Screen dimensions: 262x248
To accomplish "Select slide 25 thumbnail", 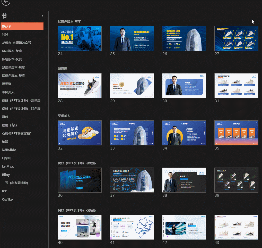I will coord(132,38).
